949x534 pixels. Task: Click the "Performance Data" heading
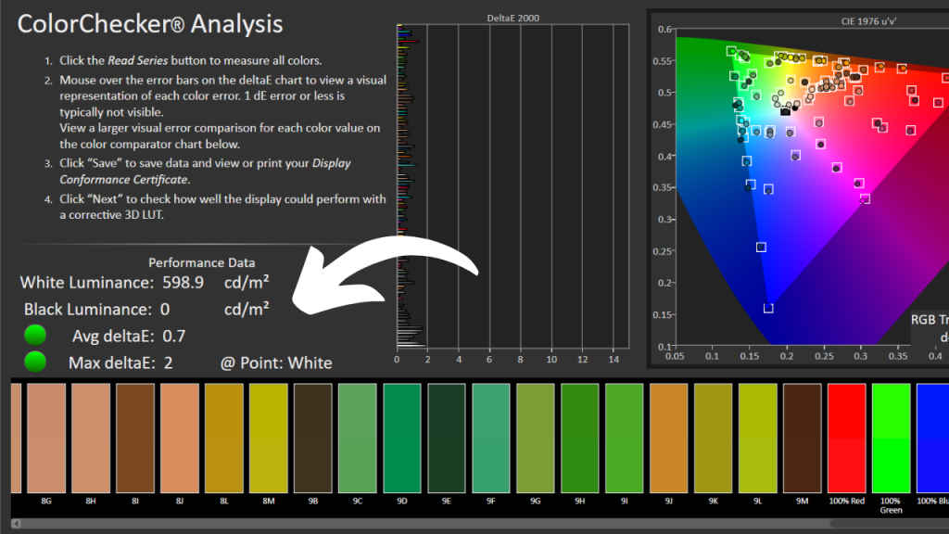point(201,262)
